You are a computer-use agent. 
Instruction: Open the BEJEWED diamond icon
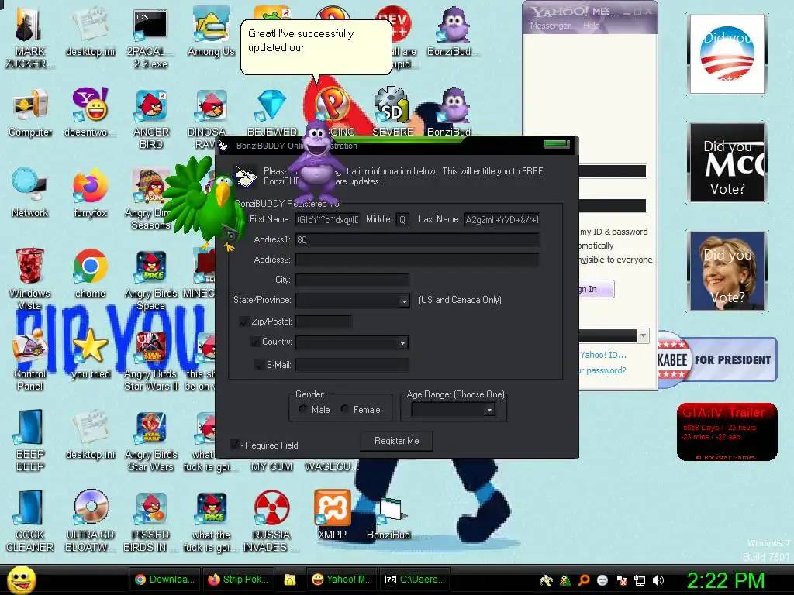click(272, 113)
